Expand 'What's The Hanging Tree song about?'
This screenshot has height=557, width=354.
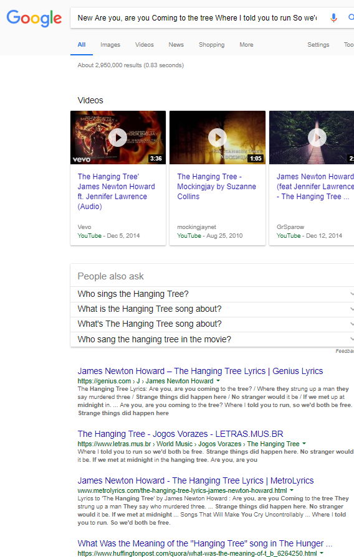click(212, 324)
